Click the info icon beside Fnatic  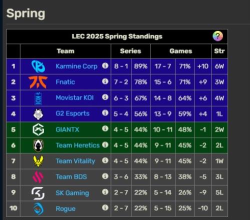click(x=105, y=81)
